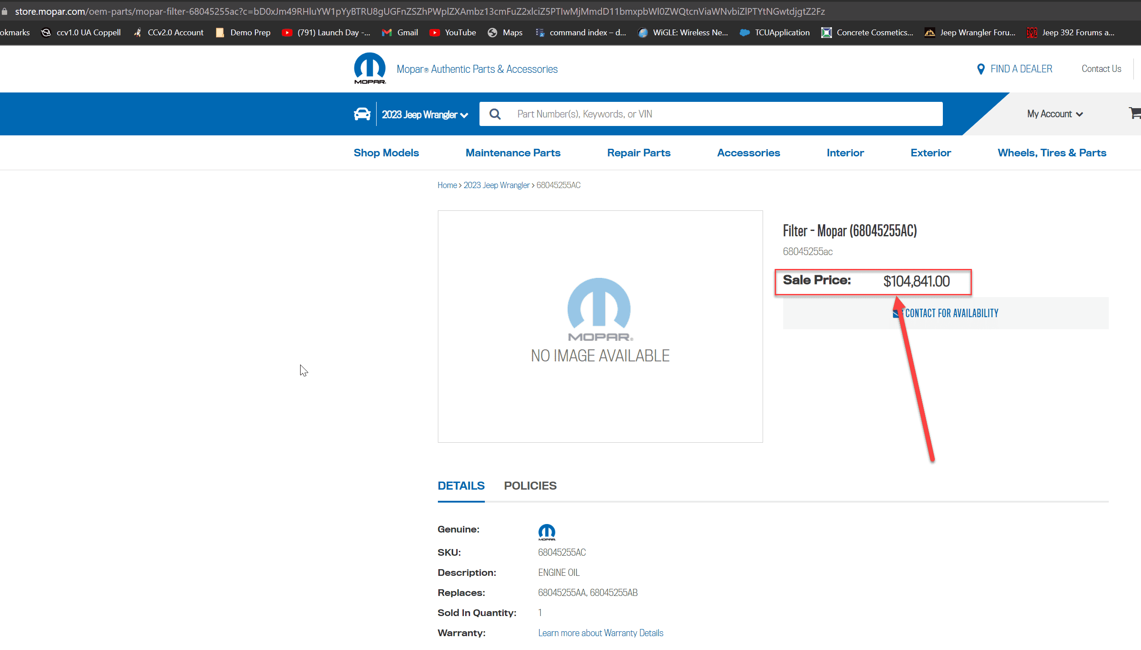
Task: Click the ENGINE OIL description text
Action: pyautogui.click(x=559, y=573)
